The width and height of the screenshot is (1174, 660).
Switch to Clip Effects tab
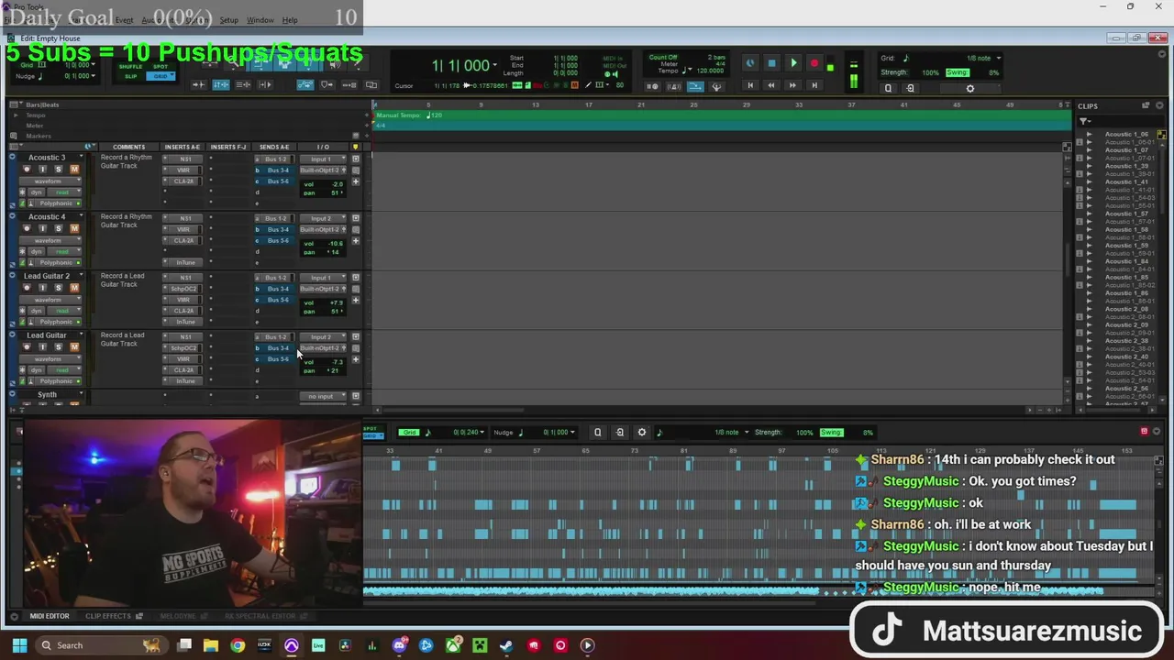pyautogui.click(x=109, y=616)
